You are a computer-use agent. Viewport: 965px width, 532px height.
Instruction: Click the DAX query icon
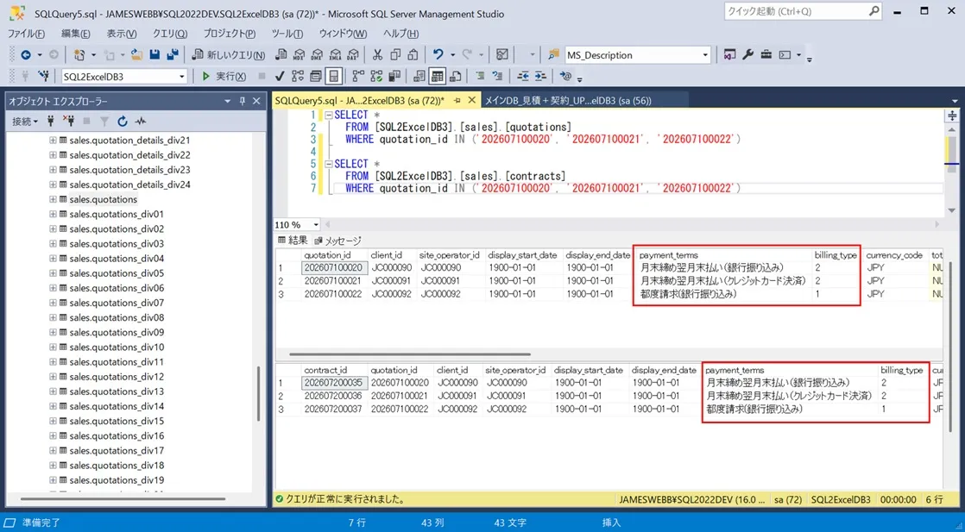pos(353,54)
